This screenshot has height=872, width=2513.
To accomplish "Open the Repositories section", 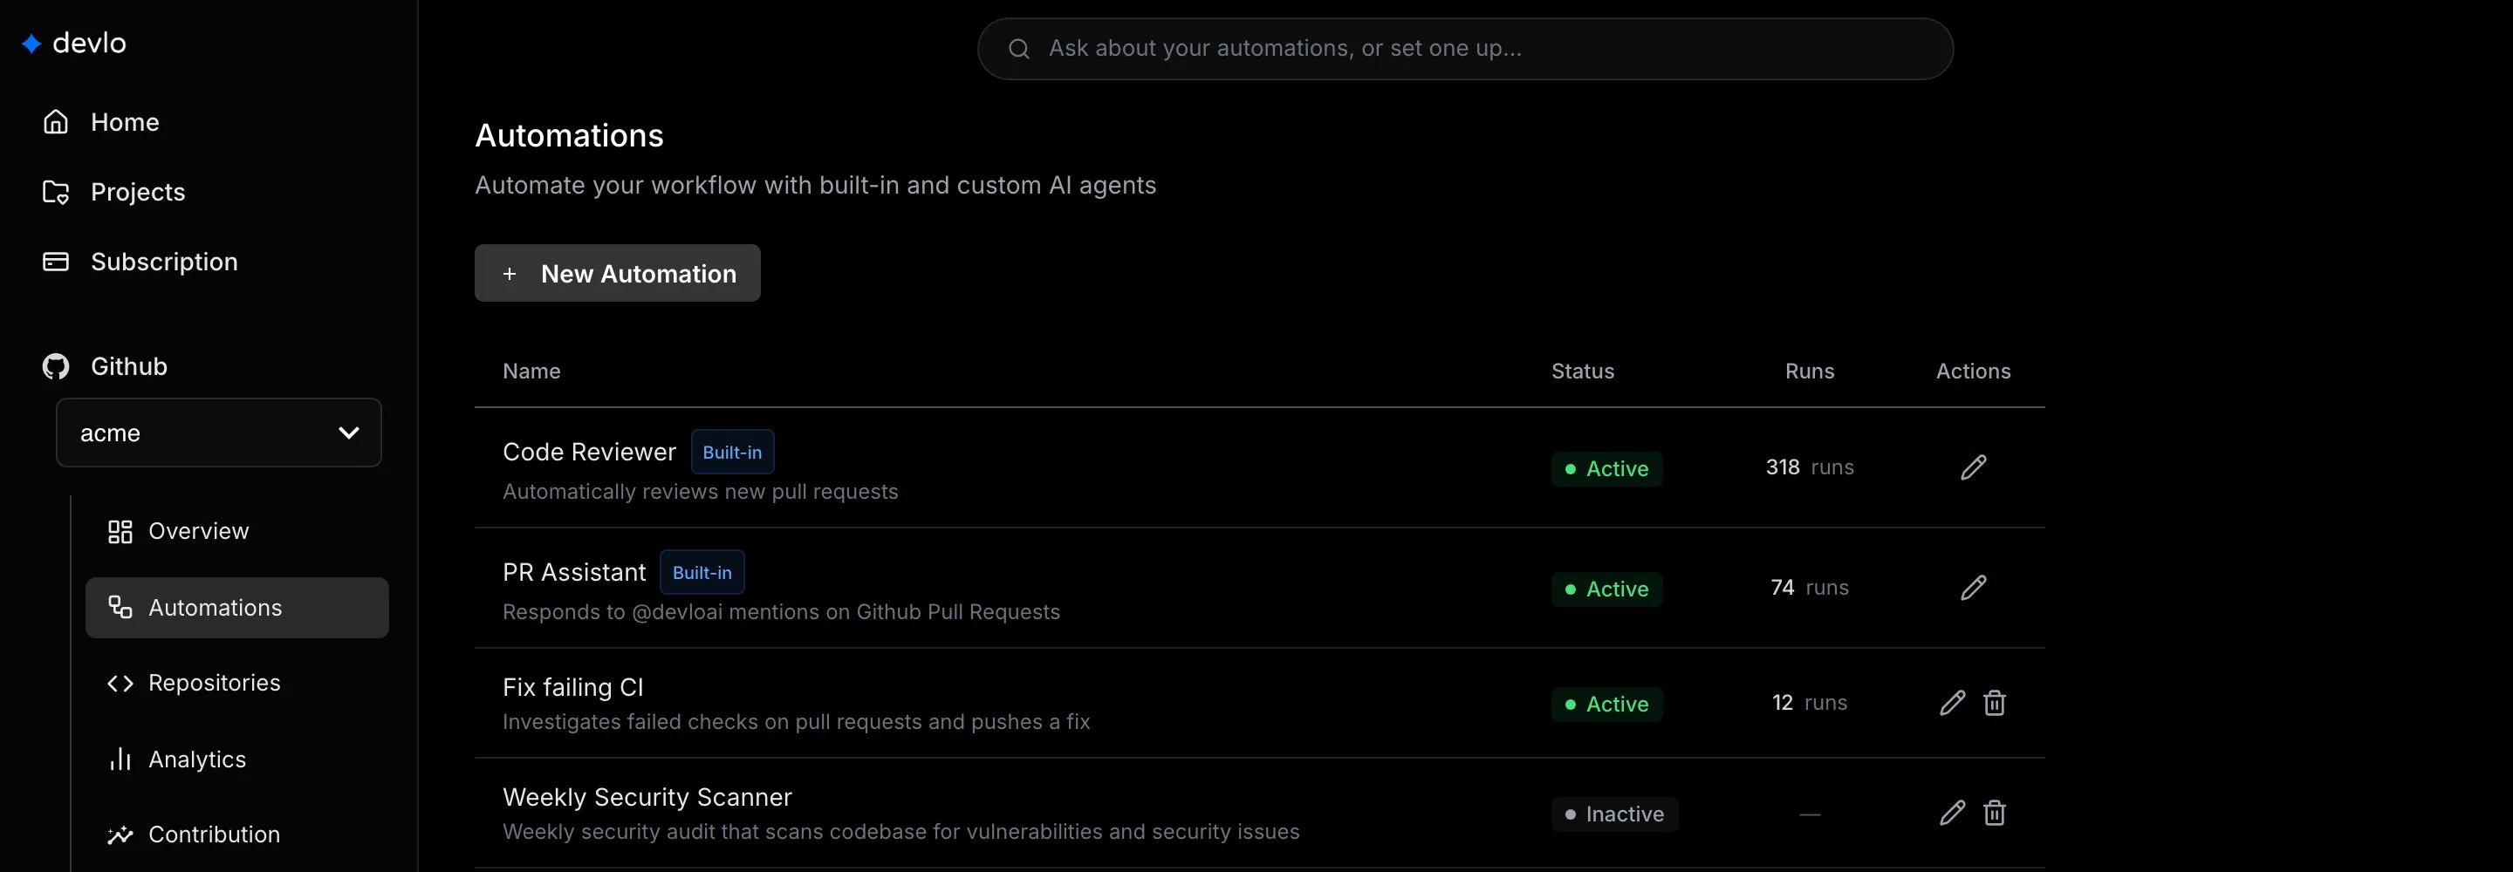I will [x=194, y=683].
